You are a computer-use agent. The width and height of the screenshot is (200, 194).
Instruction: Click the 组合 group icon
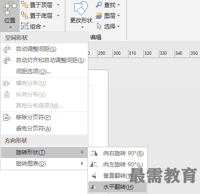click(x=25, y=26)
